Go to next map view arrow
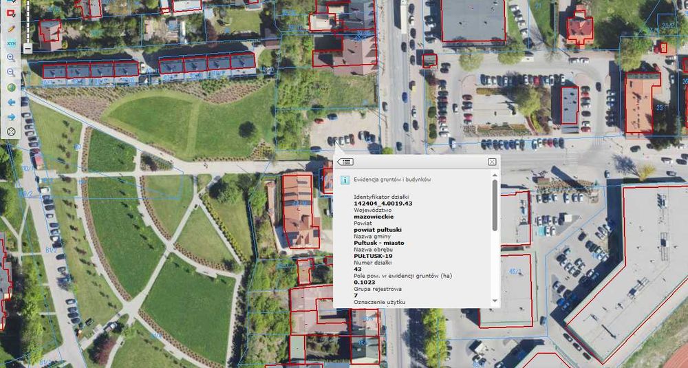Viewport: 688px width, 368px height. pos(11,117)
